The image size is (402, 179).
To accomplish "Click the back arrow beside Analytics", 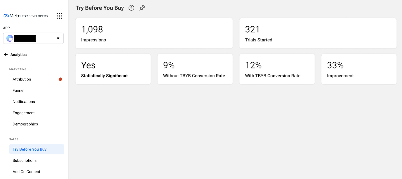I will coord(6,55).
